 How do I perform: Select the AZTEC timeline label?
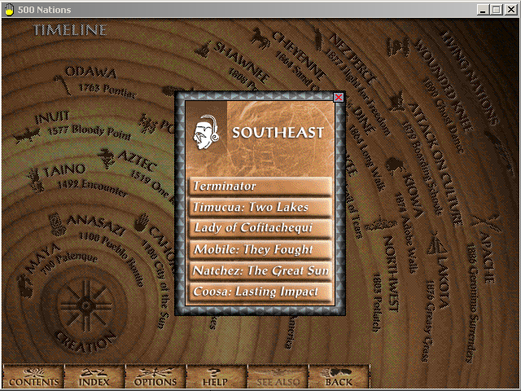[137, 160]
